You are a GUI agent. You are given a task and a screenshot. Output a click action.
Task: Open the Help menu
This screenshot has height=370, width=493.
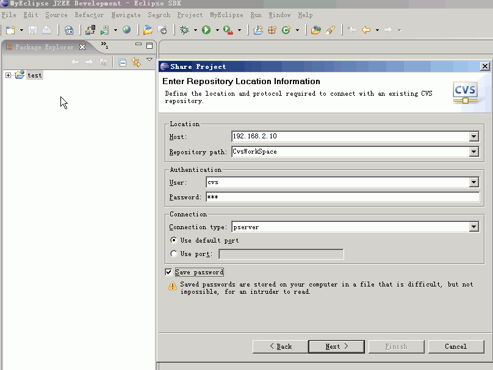(305, 15)
